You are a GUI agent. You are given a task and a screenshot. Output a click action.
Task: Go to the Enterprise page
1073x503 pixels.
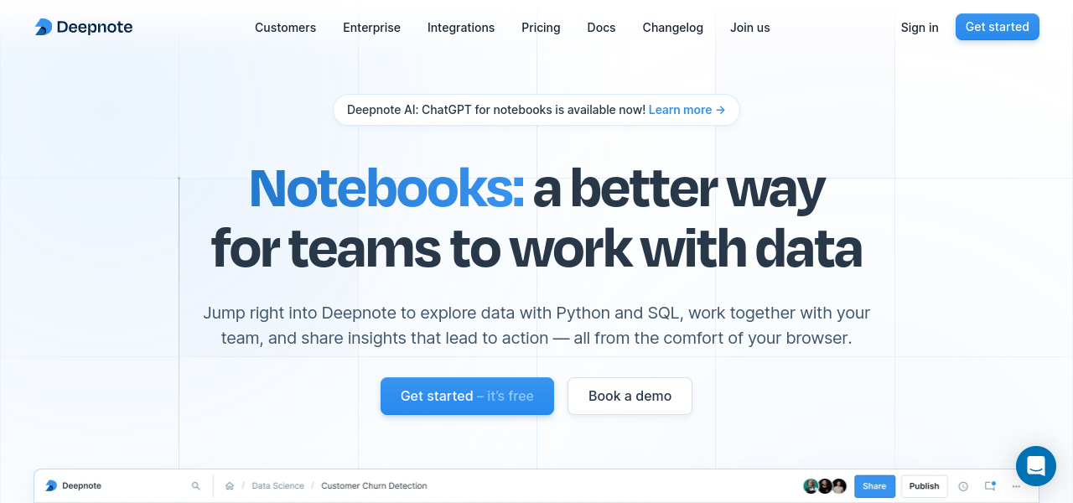(x=371, y=28)
